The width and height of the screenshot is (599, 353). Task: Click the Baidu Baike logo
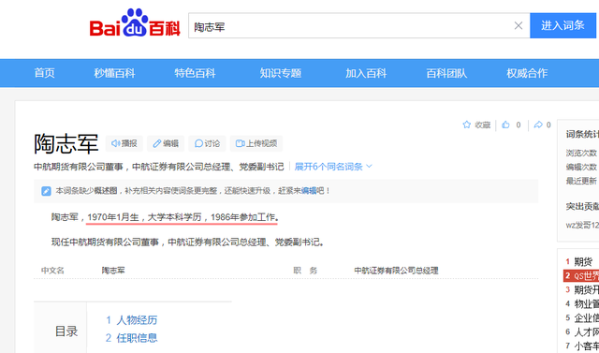135,22
